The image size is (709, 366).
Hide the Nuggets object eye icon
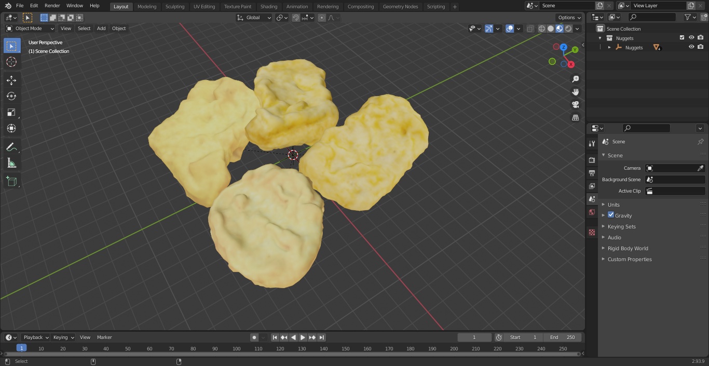[x=691, y=47]
